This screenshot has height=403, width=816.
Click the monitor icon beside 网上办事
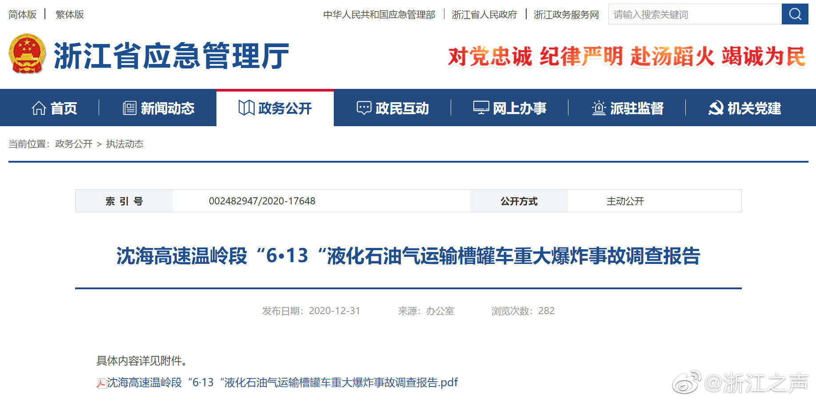[481, 108]
